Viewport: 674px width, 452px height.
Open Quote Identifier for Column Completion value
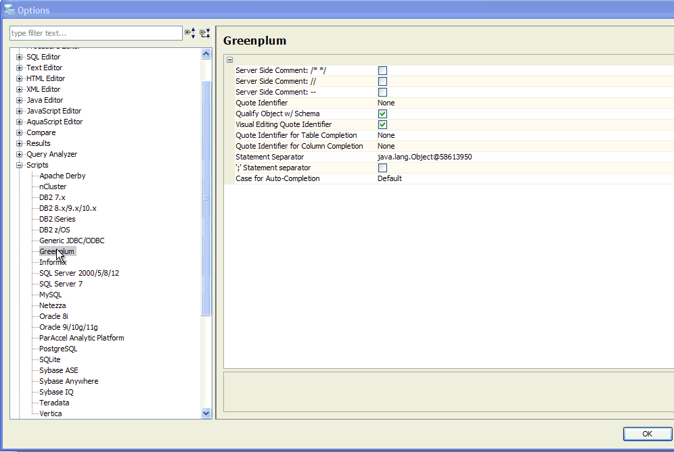[x=386, y=146]
